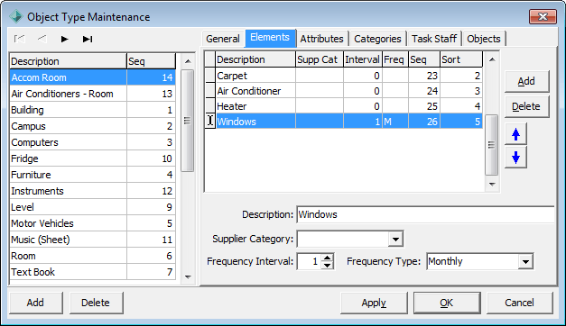
Task: Move element up with blue arrow
Action: [515, 134]
